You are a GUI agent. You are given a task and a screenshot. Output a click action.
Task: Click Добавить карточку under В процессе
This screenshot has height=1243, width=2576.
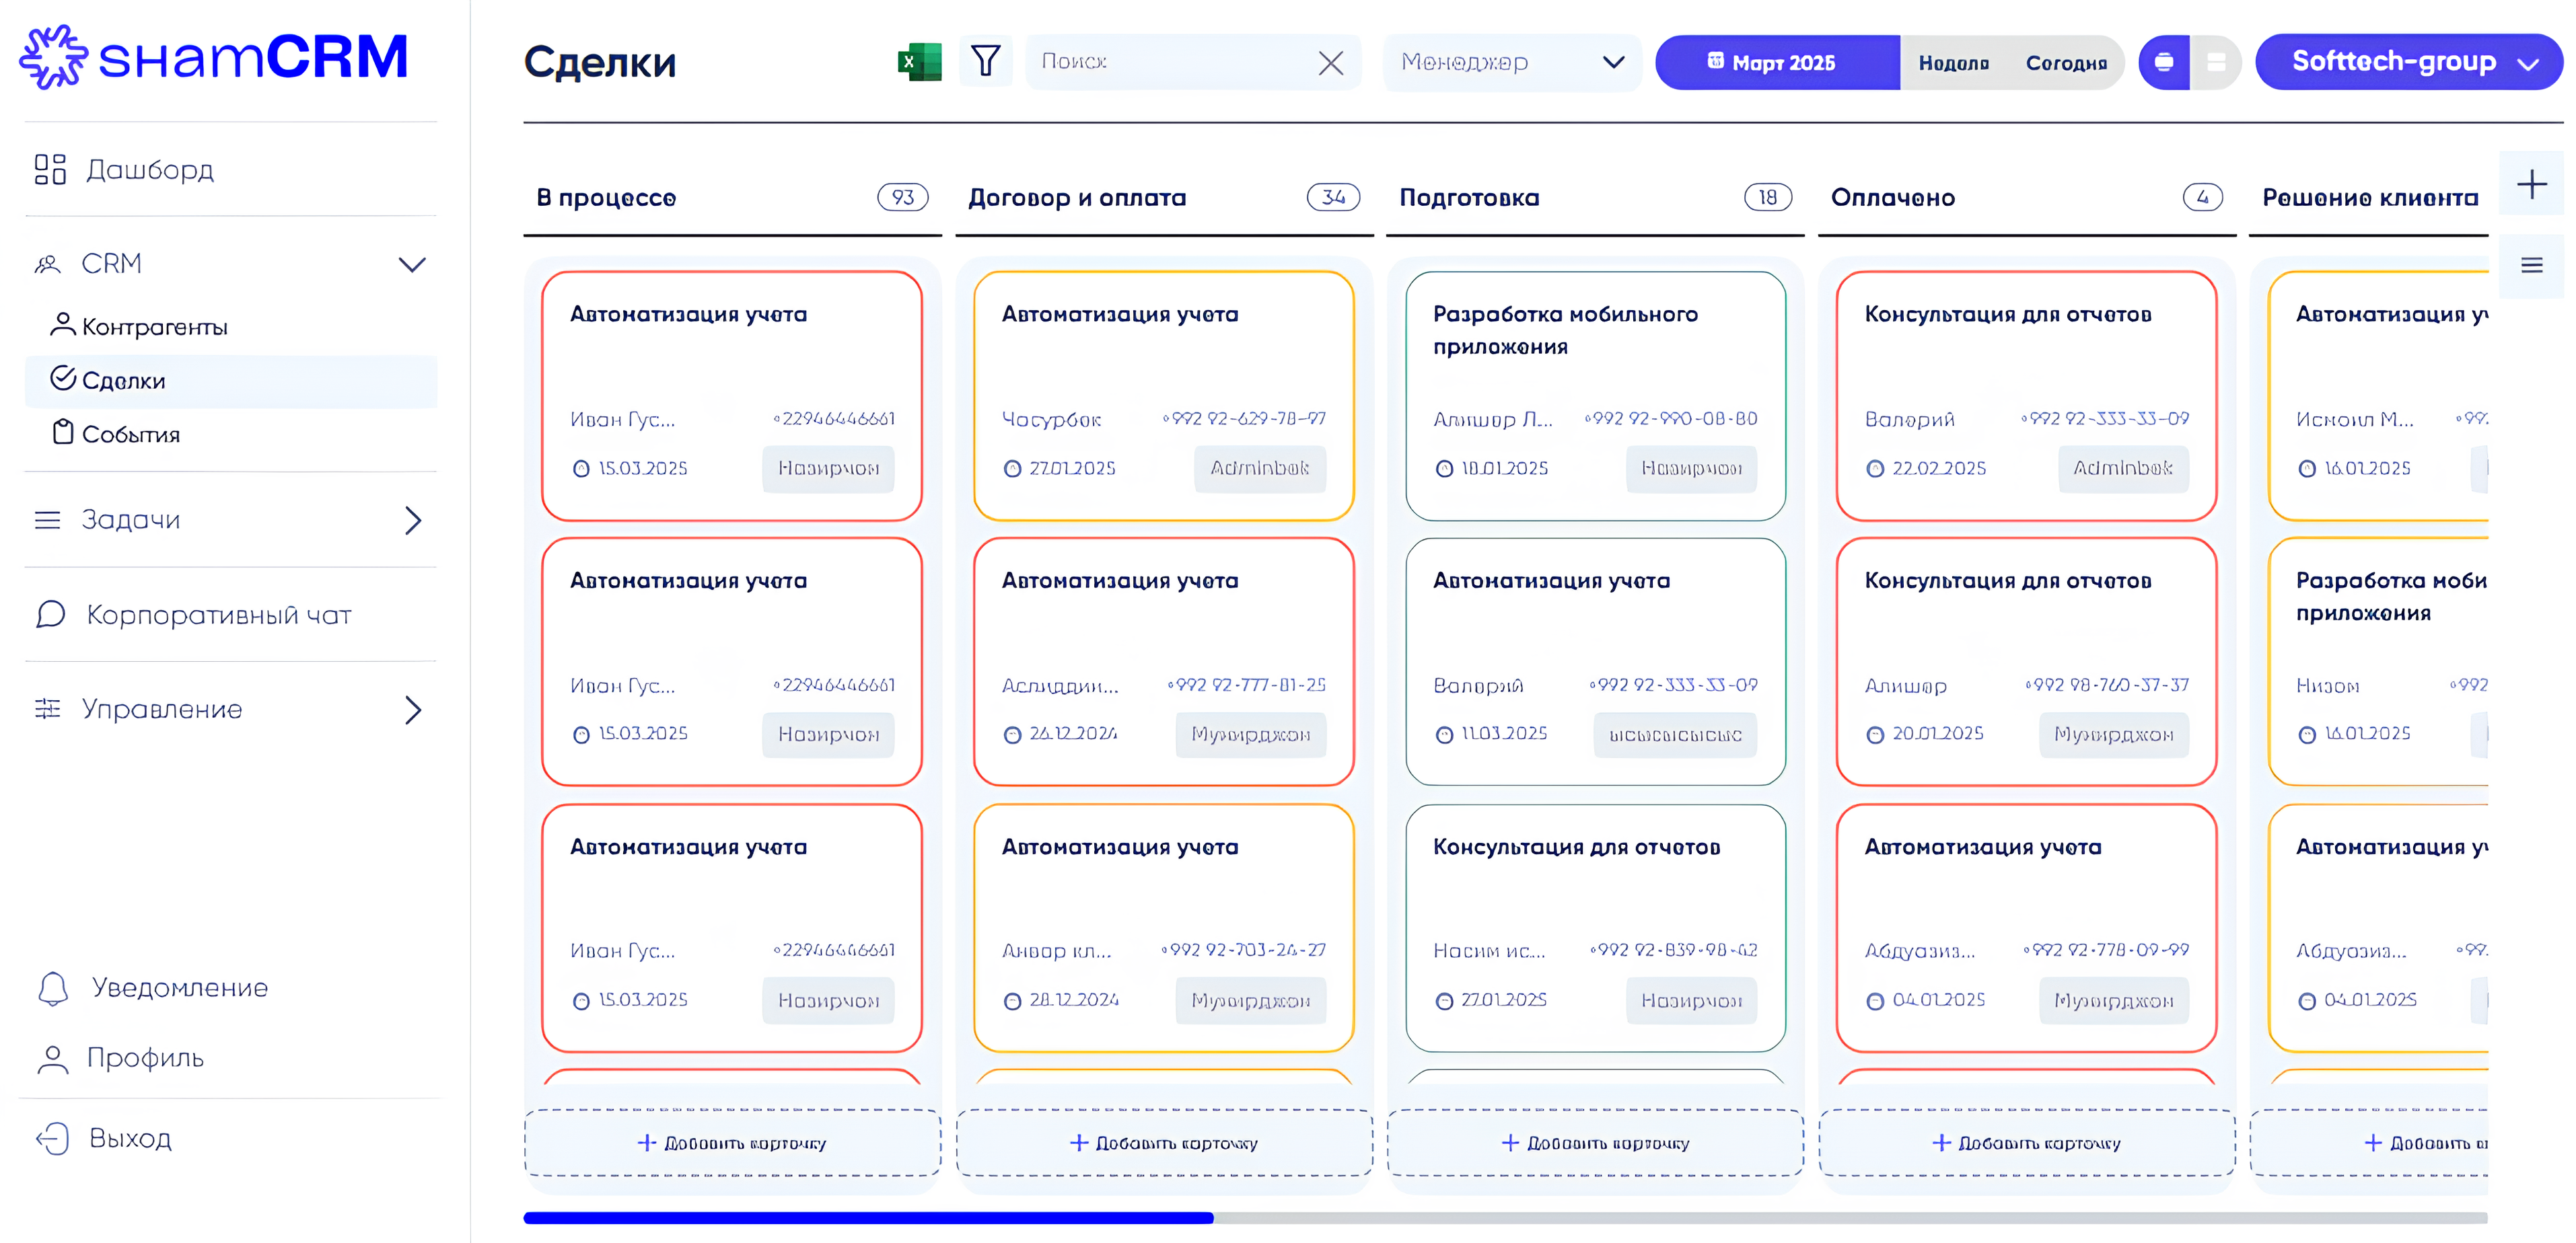pos(732,1143)
